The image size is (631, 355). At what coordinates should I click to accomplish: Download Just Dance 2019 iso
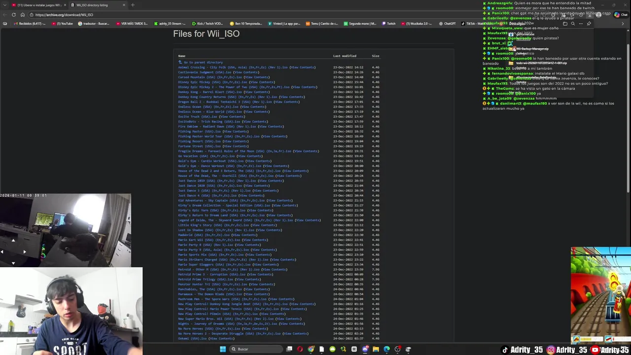click(217, 181)
